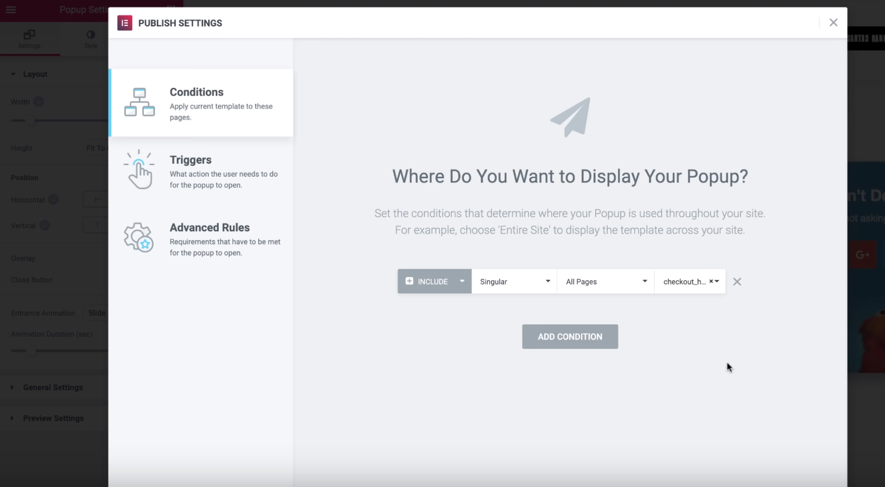Clear the checkout_h... selection with small x

(x=710, y=281)
